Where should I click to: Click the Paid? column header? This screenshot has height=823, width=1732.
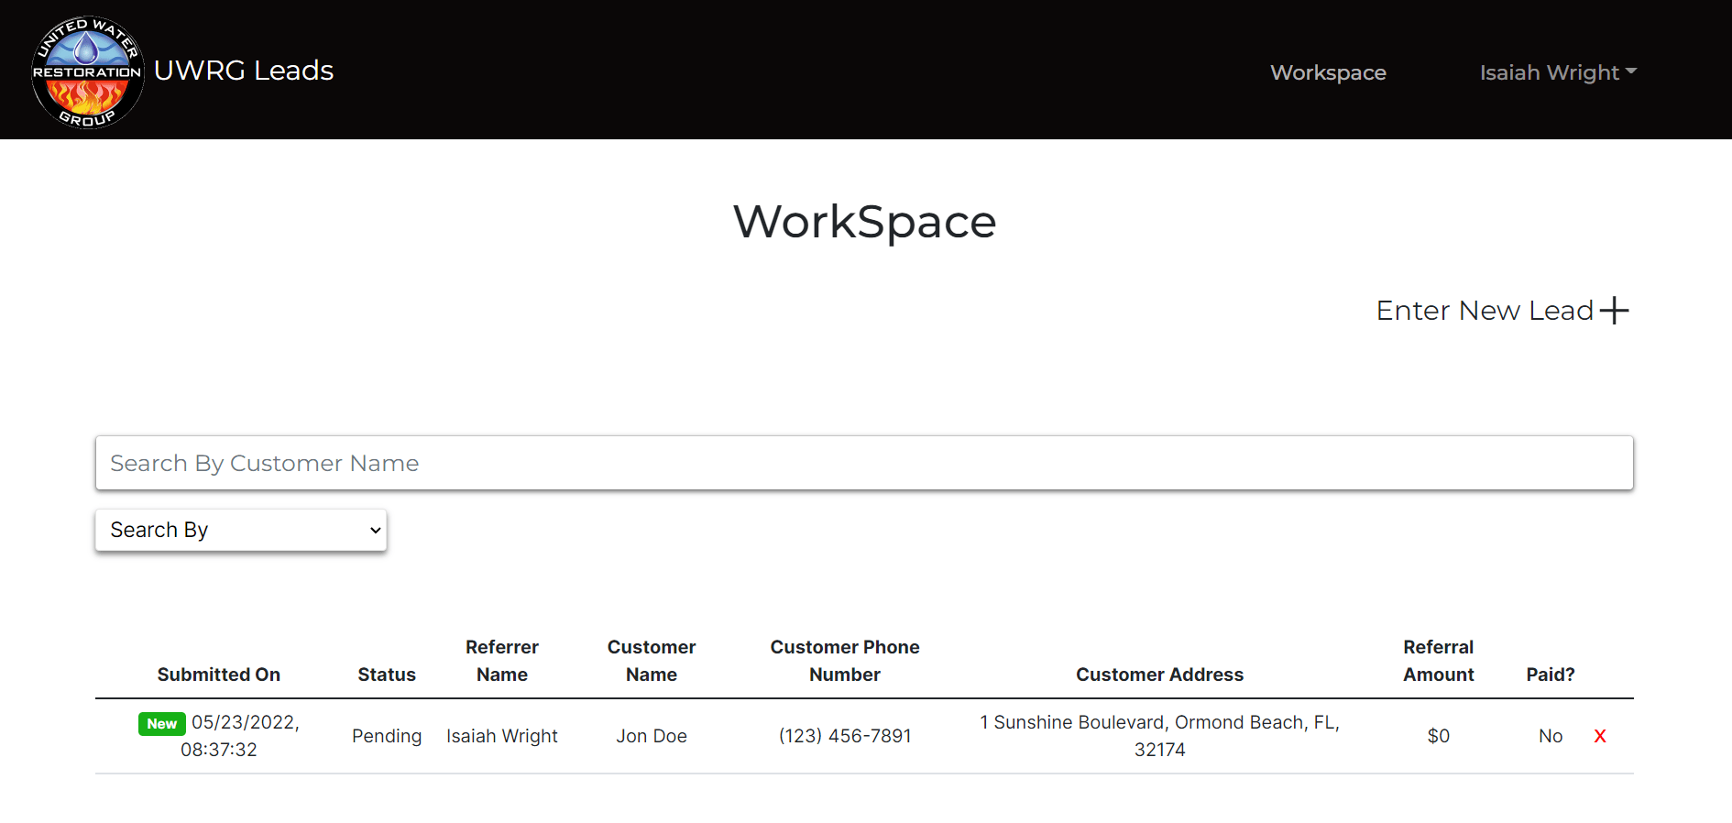coord(1550,675)
